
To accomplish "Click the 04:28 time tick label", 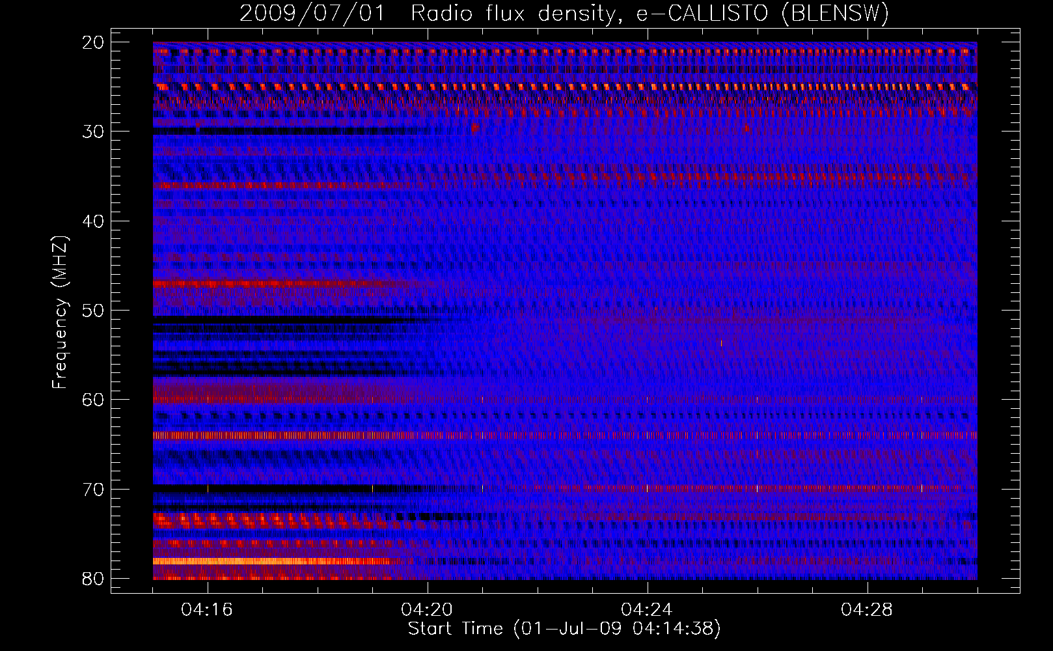I will point(867,610).
